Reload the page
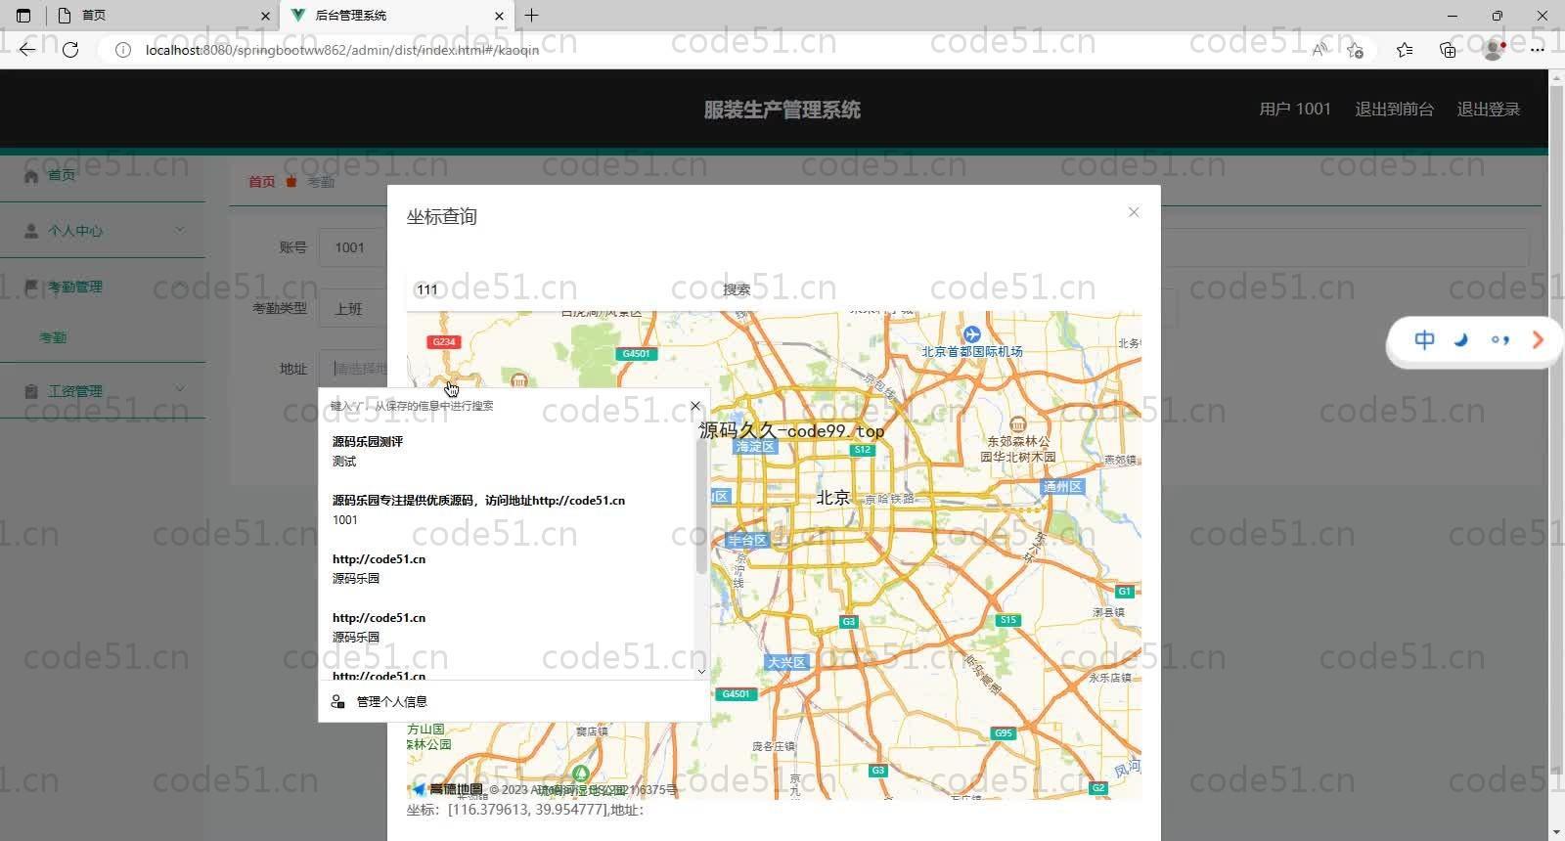 point(70,49)
